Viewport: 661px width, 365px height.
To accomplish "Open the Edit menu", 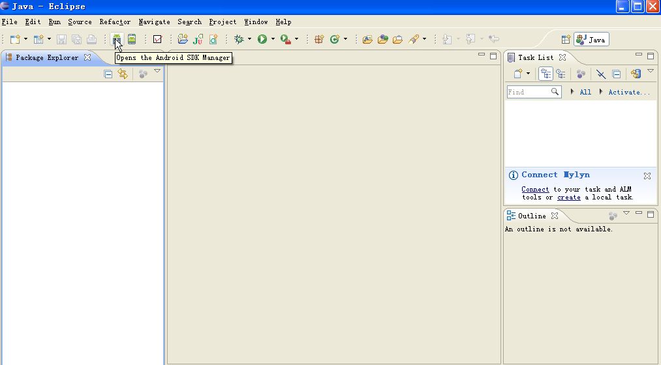I will (x=33, y=22).
